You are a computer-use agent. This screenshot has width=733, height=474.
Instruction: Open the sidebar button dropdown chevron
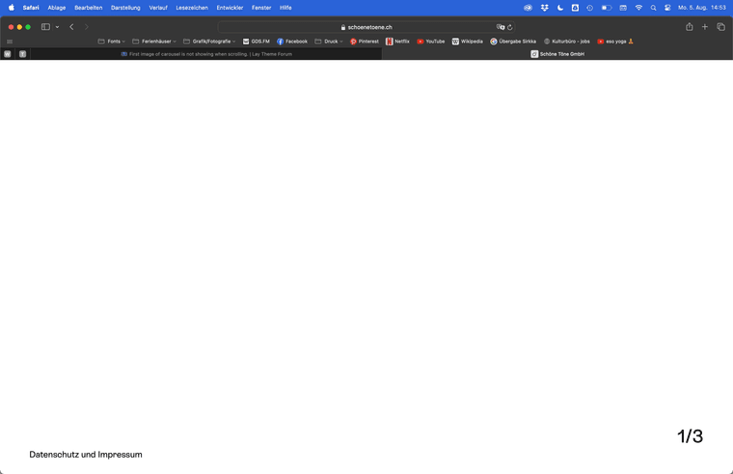click(57, 27)
